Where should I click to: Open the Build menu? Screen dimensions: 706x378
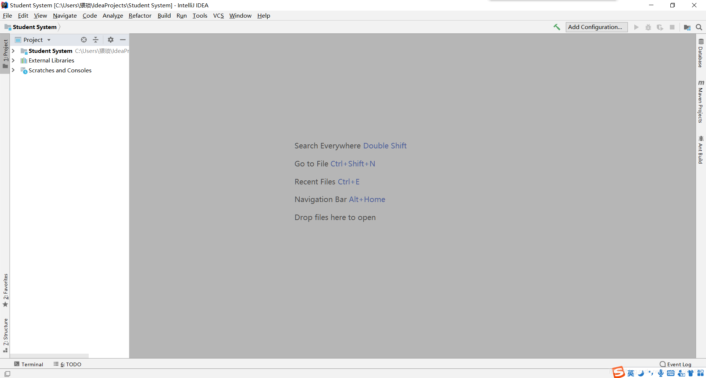164,15
